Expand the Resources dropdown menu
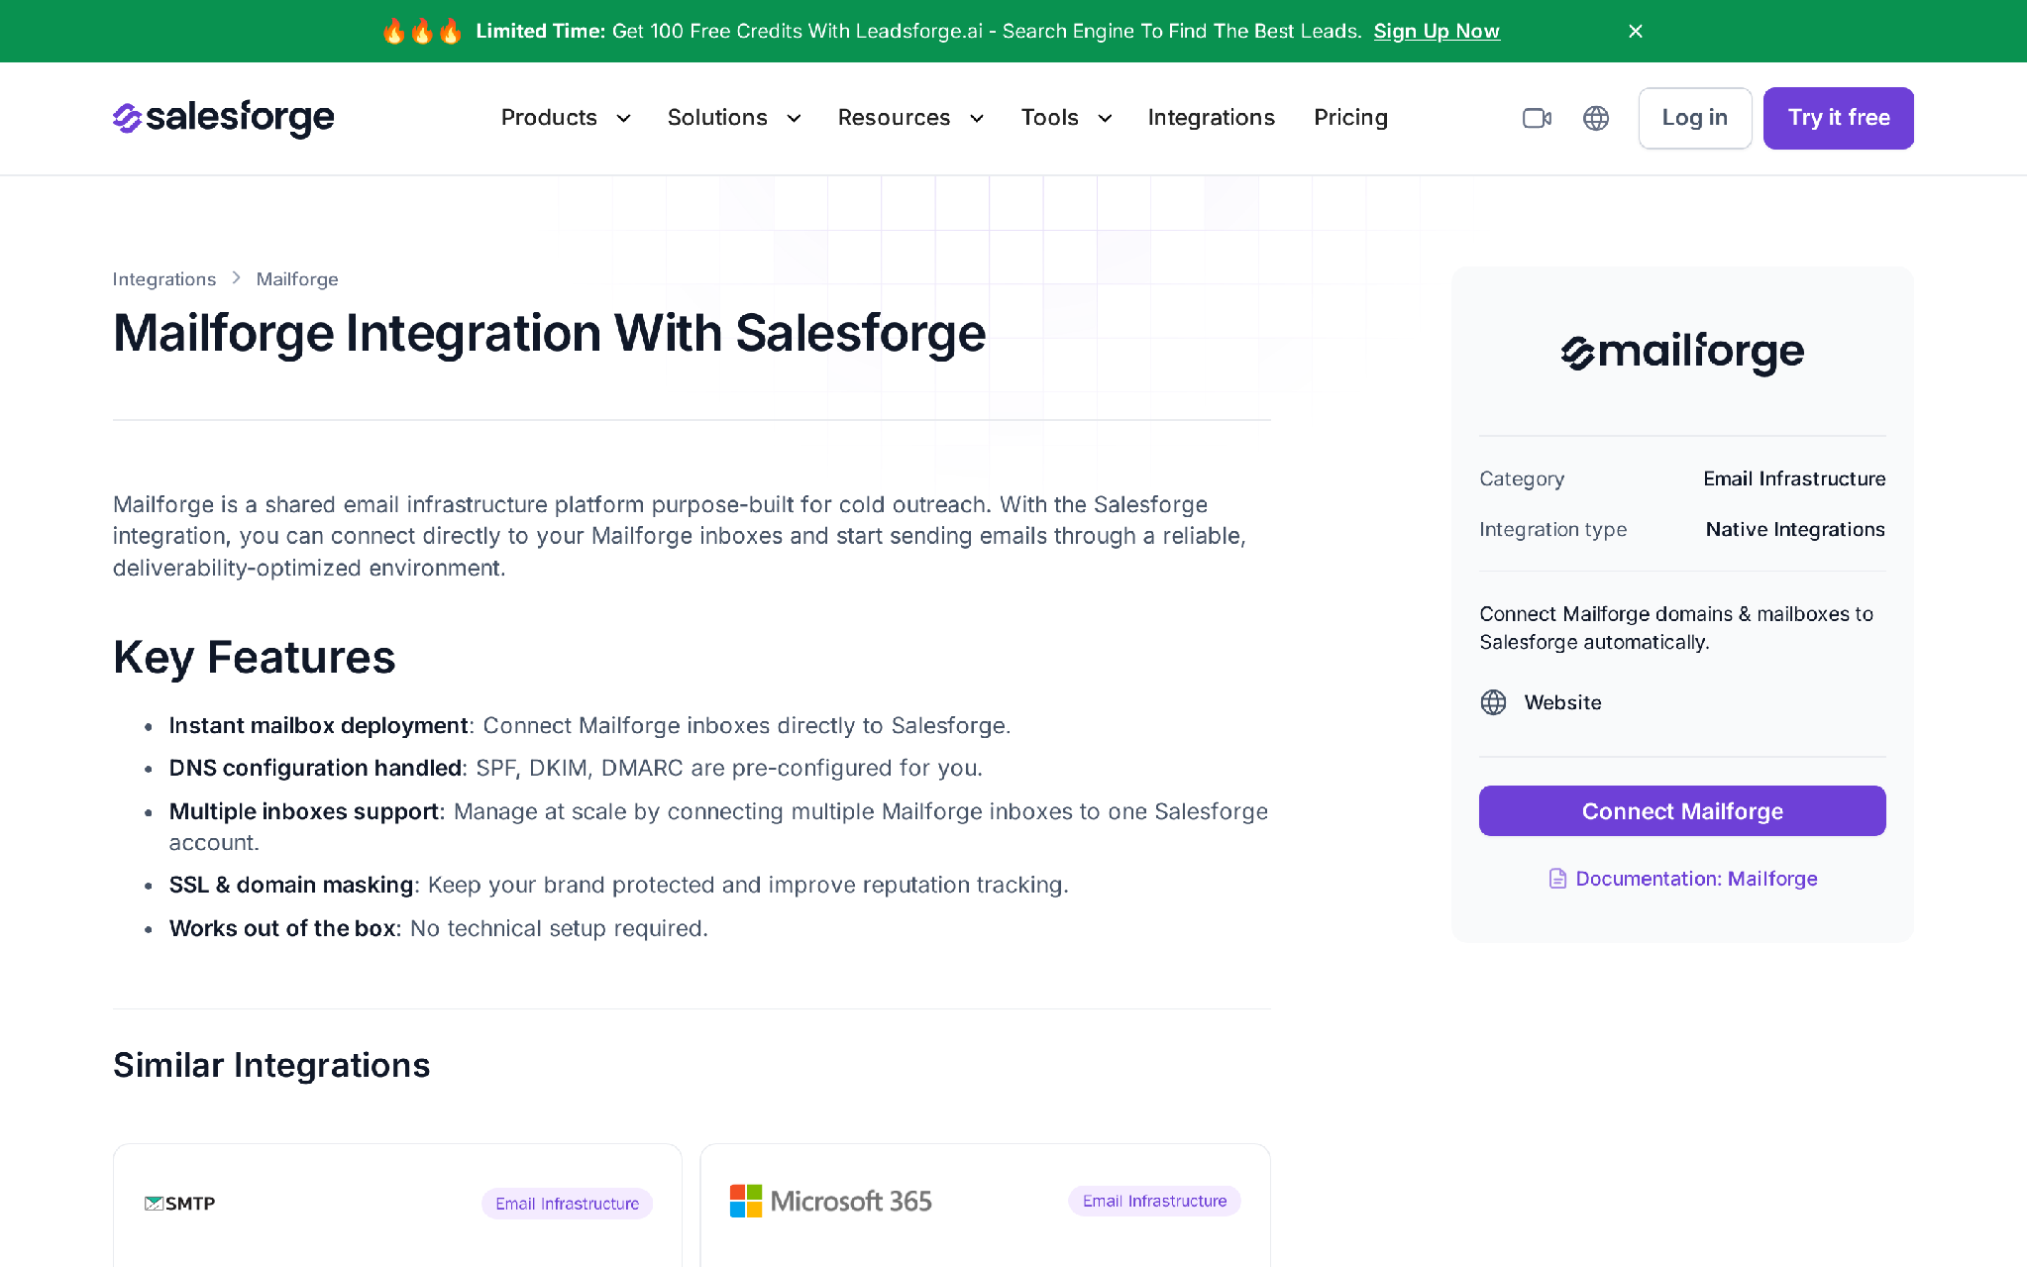 click(x=910, y=118)
